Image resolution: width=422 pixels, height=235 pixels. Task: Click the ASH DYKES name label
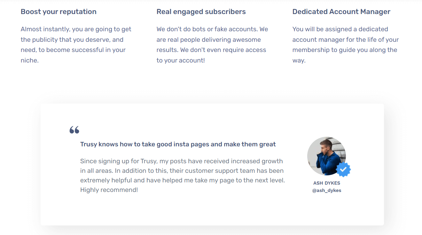point(327,183)
